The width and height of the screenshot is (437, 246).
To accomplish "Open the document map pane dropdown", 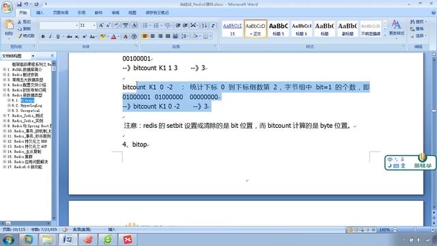I will [33, 56].
